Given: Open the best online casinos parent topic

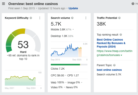Looking at the screenshot, I should 109,70.
